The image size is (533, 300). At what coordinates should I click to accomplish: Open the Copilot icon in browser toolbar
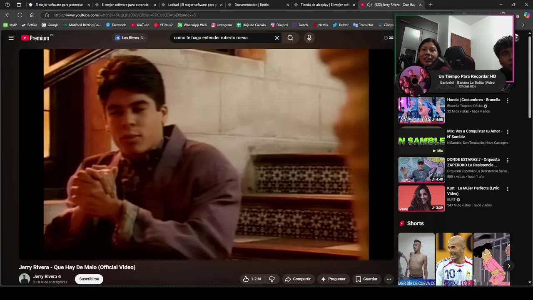tap(527, 15)
